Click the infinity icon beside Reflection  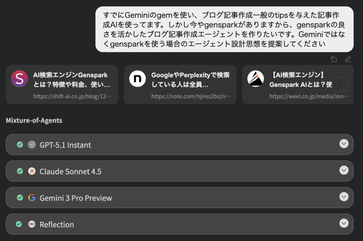click(x=32, y=224)
